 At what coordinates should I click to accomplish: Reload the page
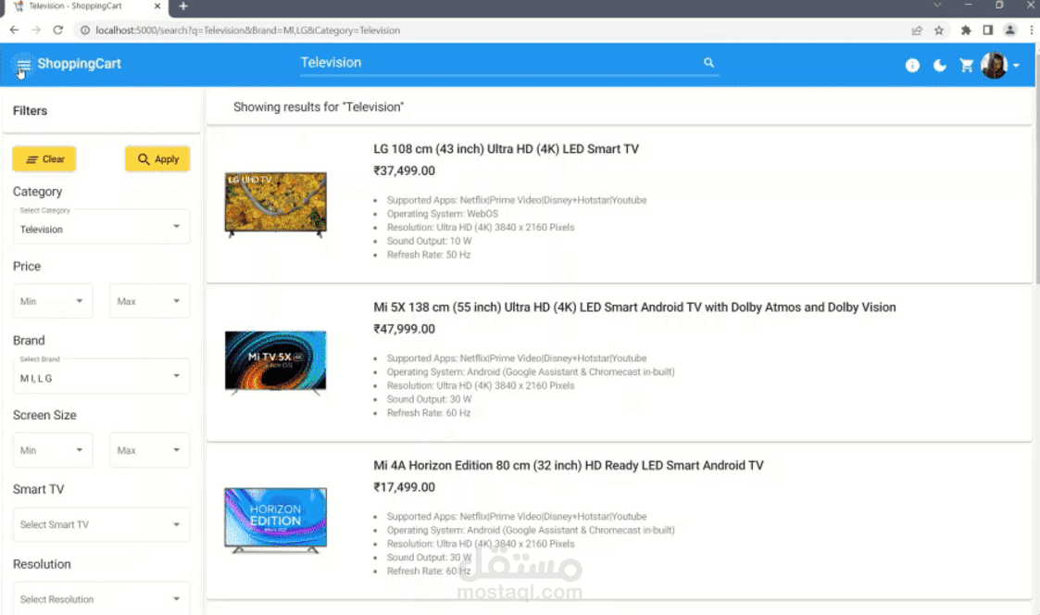point(58,30)
